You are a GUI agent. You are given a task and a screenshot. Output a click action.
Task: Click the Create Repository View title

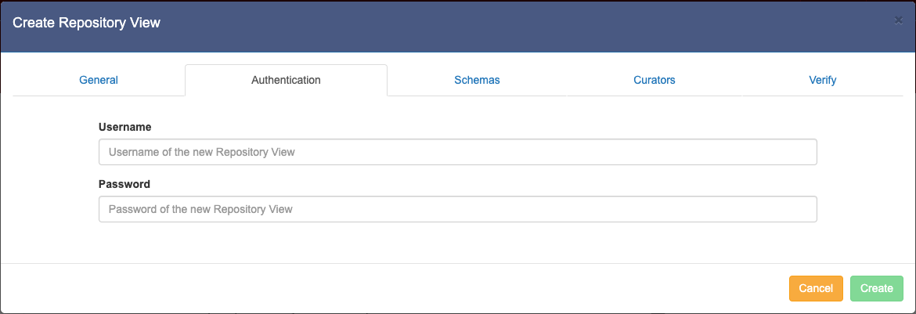pos(86,23)
